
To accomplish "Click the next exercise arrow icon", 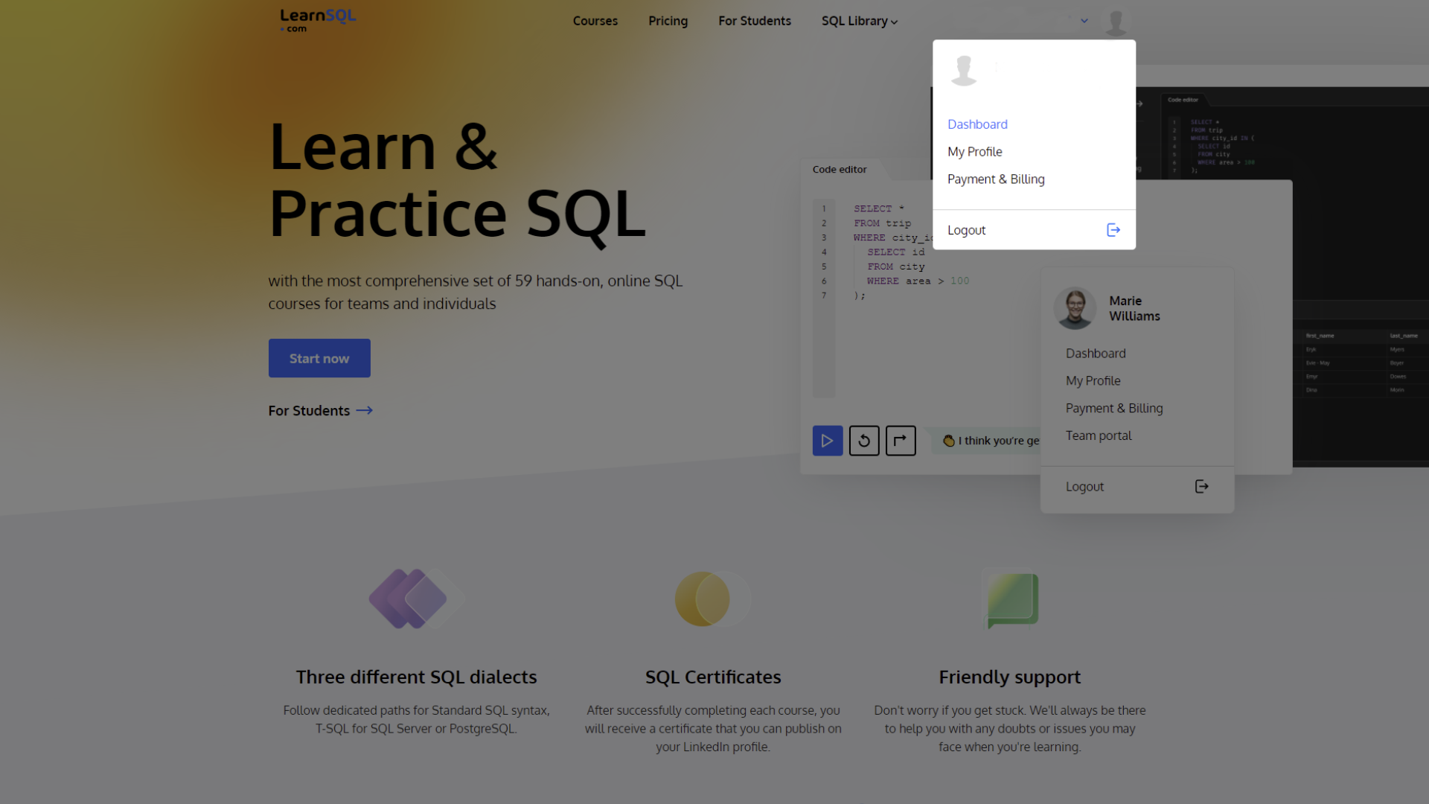I will (901, 441).
